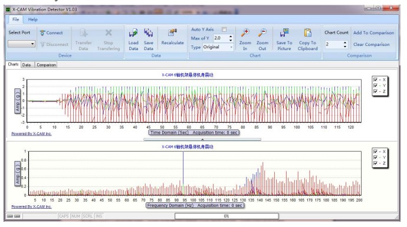Open the Select Port dropdown

[22, 44]
